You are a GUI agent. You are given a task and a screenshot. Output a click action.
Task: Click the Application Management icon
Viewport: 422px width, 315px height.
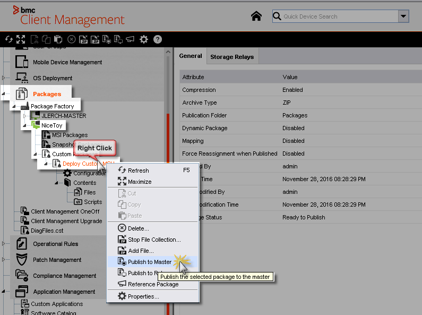(x=22, y=291)
